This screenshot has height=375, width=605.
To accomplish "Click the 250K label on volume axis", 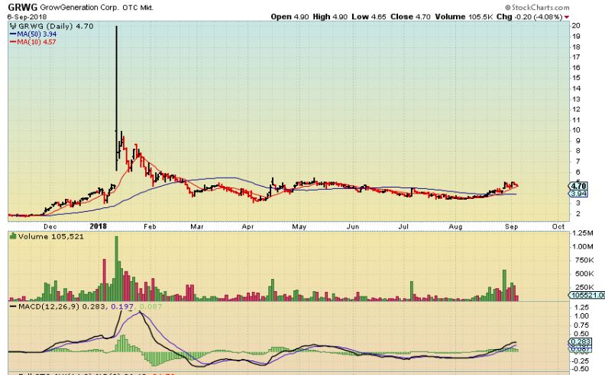I will coord(584,287).
